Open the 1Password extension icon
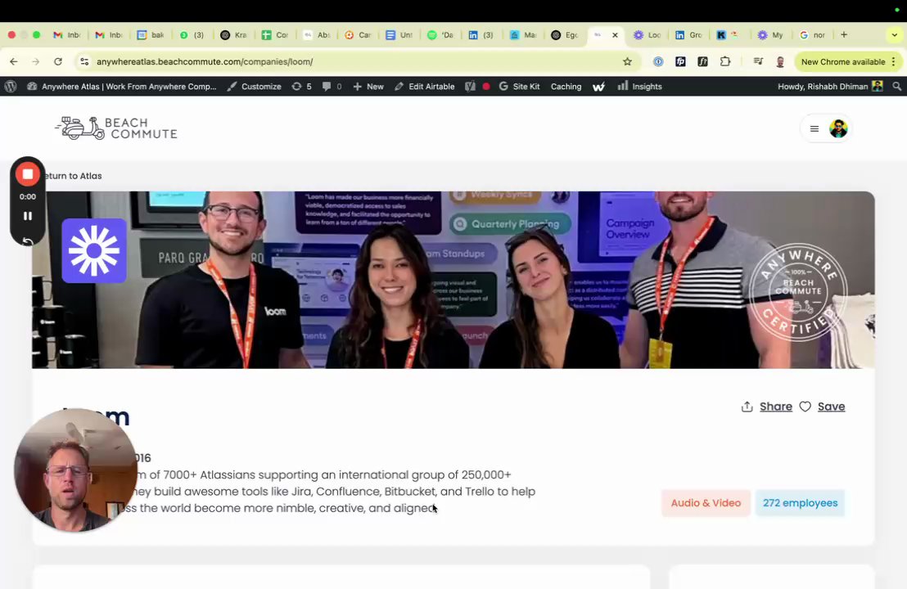 [x=658, y=61]
